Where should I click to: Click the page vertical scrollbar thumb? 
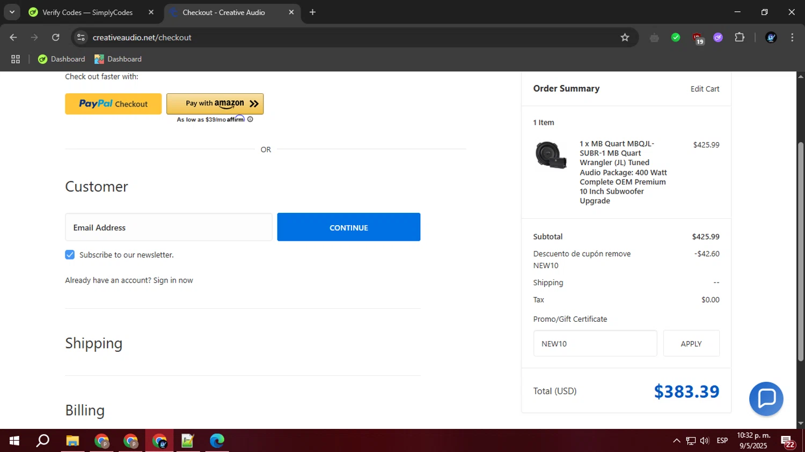pos(801,252)
